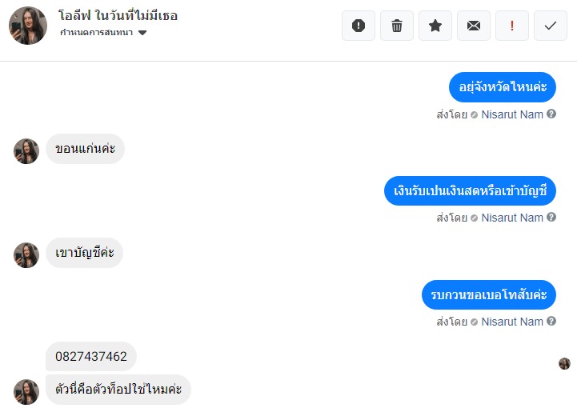Star this conversation as follow up

(435, 26)
